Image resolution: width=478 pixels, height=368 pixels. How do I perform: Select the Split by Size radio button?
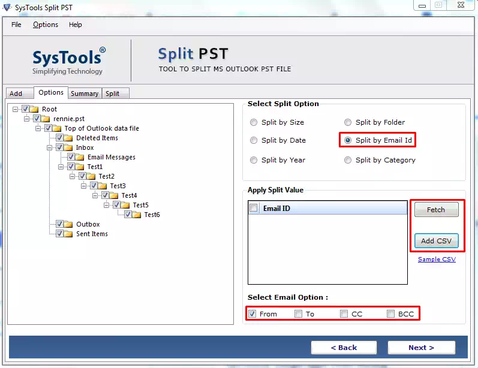tap(254, 122)
